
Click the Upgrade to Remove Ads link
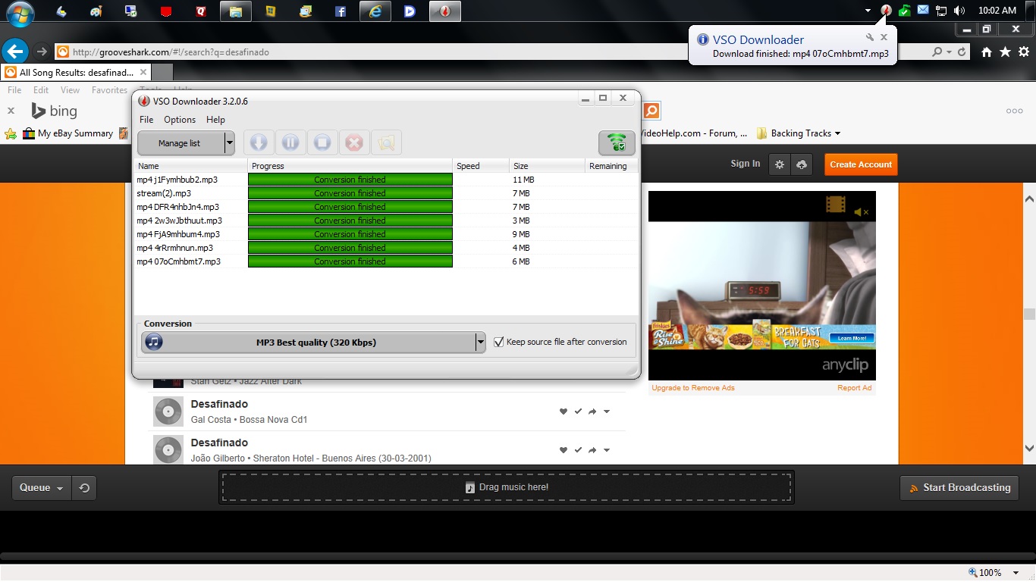pos(693,388)
